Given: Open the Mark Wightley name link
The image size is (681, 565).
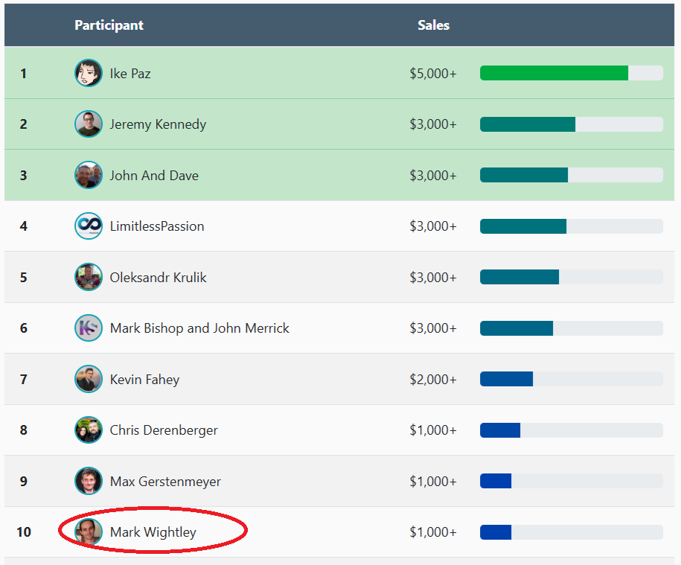Looking at the screenshot, I should point(153,532).
